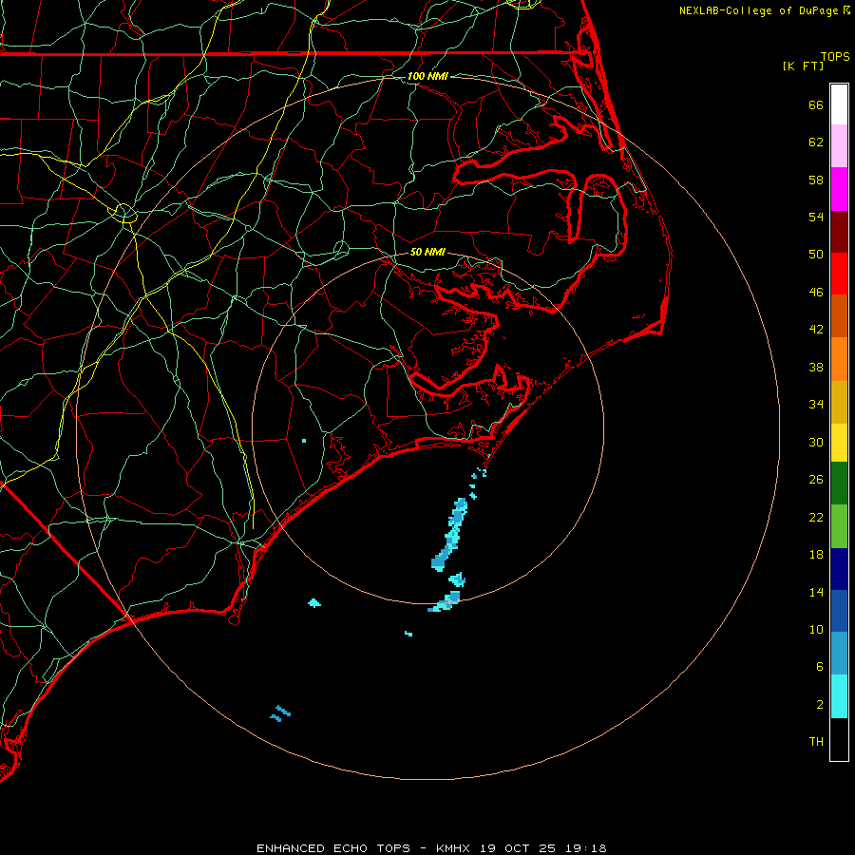Click the gold 34 kft legend swatch
The height and width of the screenshot is (855, 855).
(x=839, y=403)
